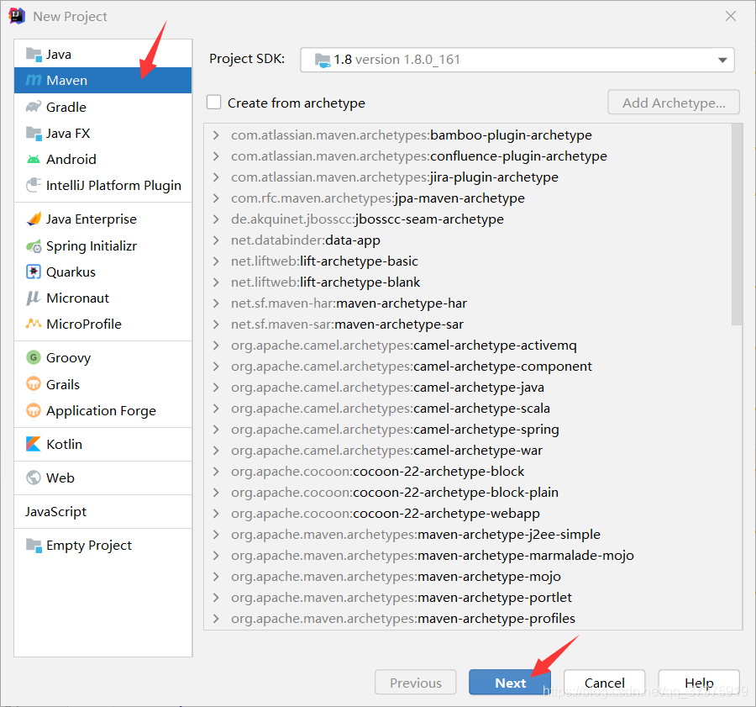Click the Gradle elephant icon
Image resolution: width=756 pixels, height=707 pixels.
point(34,107)
